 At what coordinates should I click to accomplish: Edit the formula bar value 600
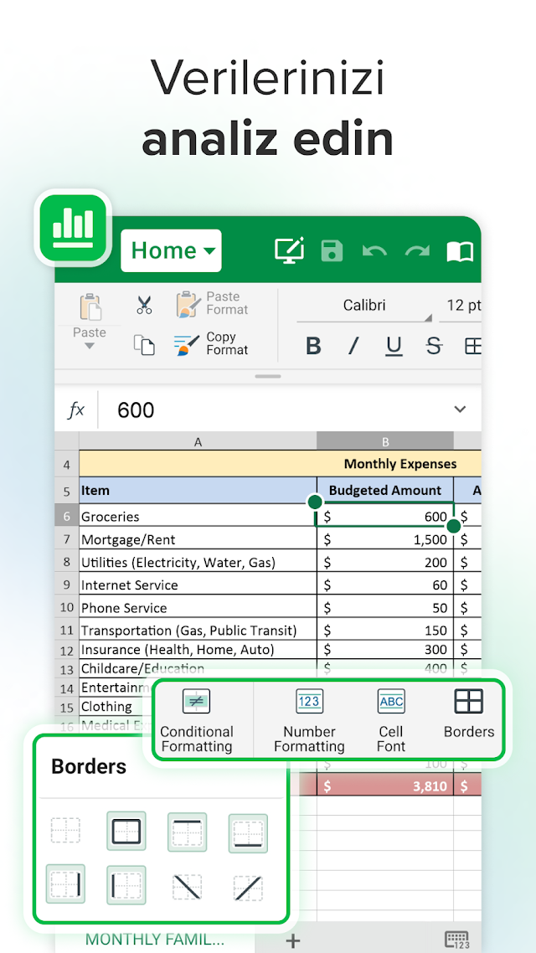(136, 410)
